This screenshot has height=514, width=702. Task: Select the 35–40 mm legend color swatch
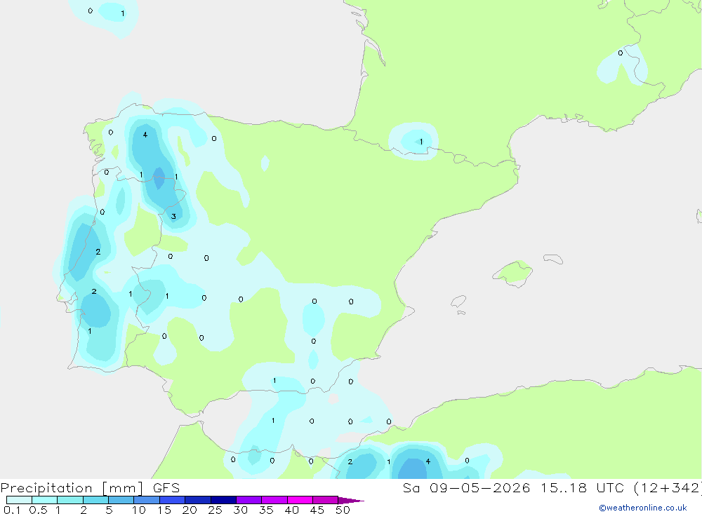pyautogui.click(x=274, y=500)
